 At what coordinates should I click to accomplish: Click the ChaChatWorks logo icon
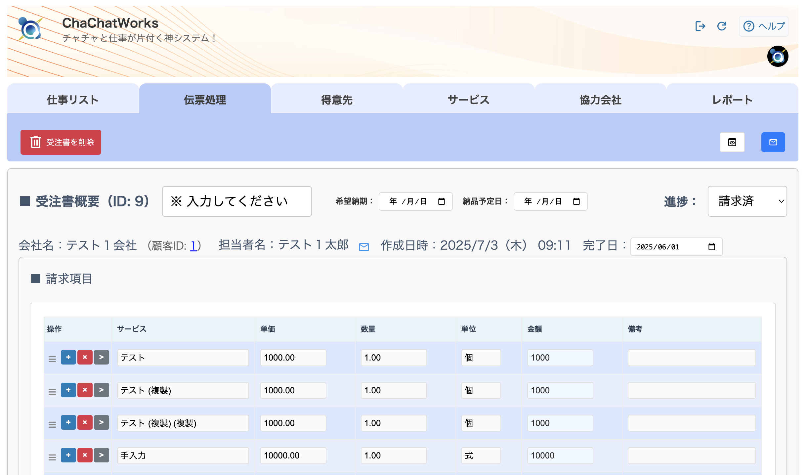30,29
